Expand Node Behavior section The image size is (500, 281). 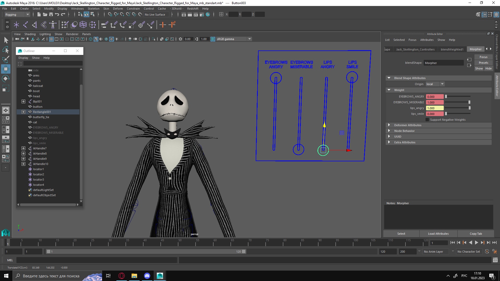point(389,130)
